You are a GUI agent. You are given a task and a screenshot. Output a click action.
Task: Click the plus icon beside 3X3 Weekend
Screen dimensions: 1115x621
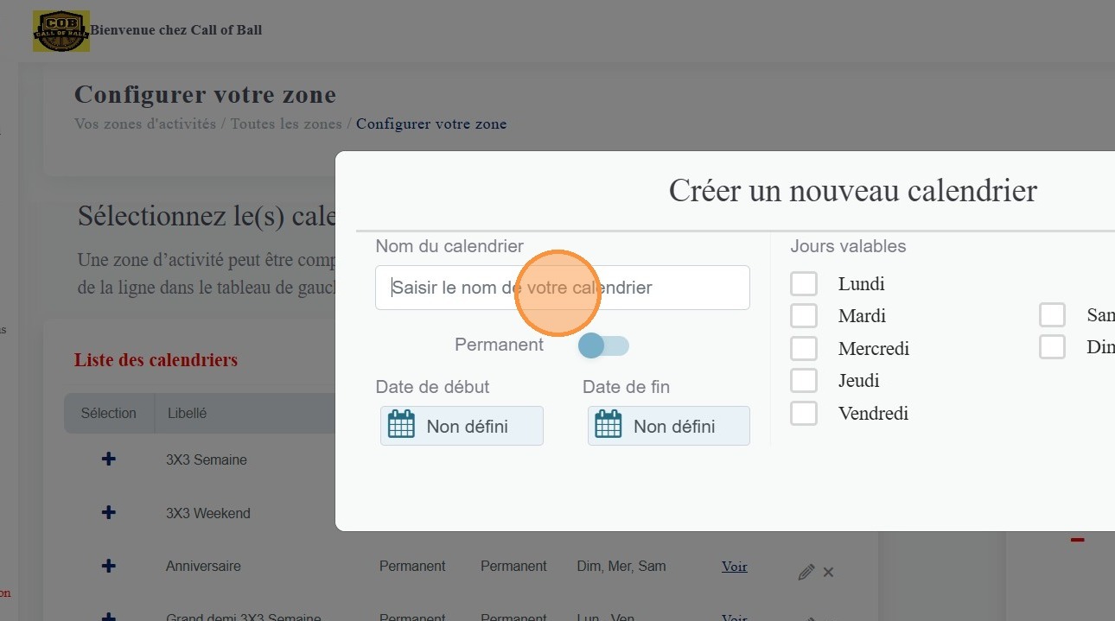click(109, 513)
